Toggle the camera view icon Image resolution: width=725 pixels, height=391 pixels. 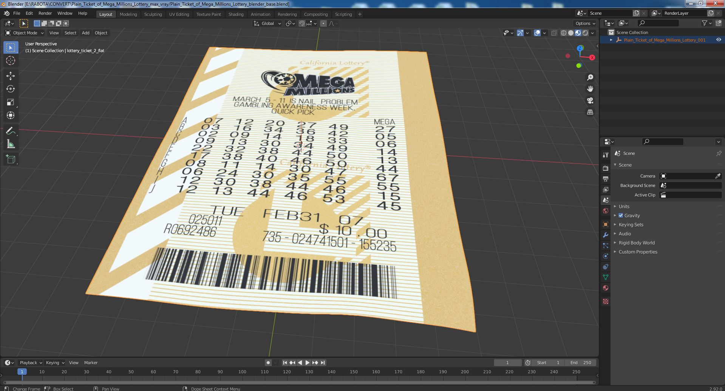tap(590, 100)
